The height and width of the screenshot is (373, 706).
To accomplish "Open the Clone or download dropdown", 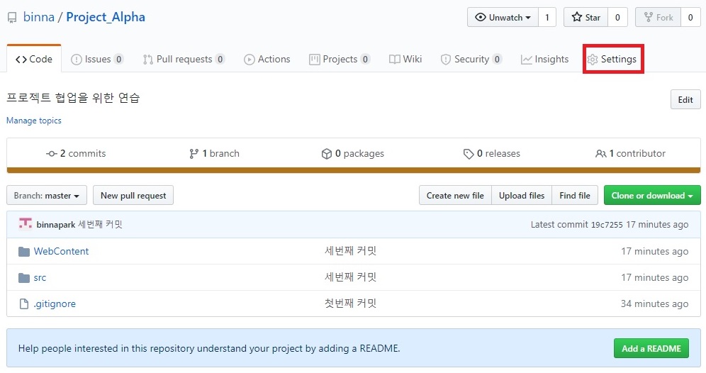I will pyautogui.click(x=652, y=196).
